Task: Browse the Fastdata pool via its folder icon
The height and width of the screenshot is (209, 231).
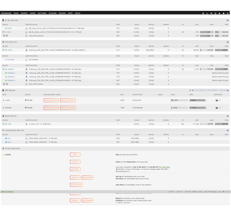Action: 3,69
